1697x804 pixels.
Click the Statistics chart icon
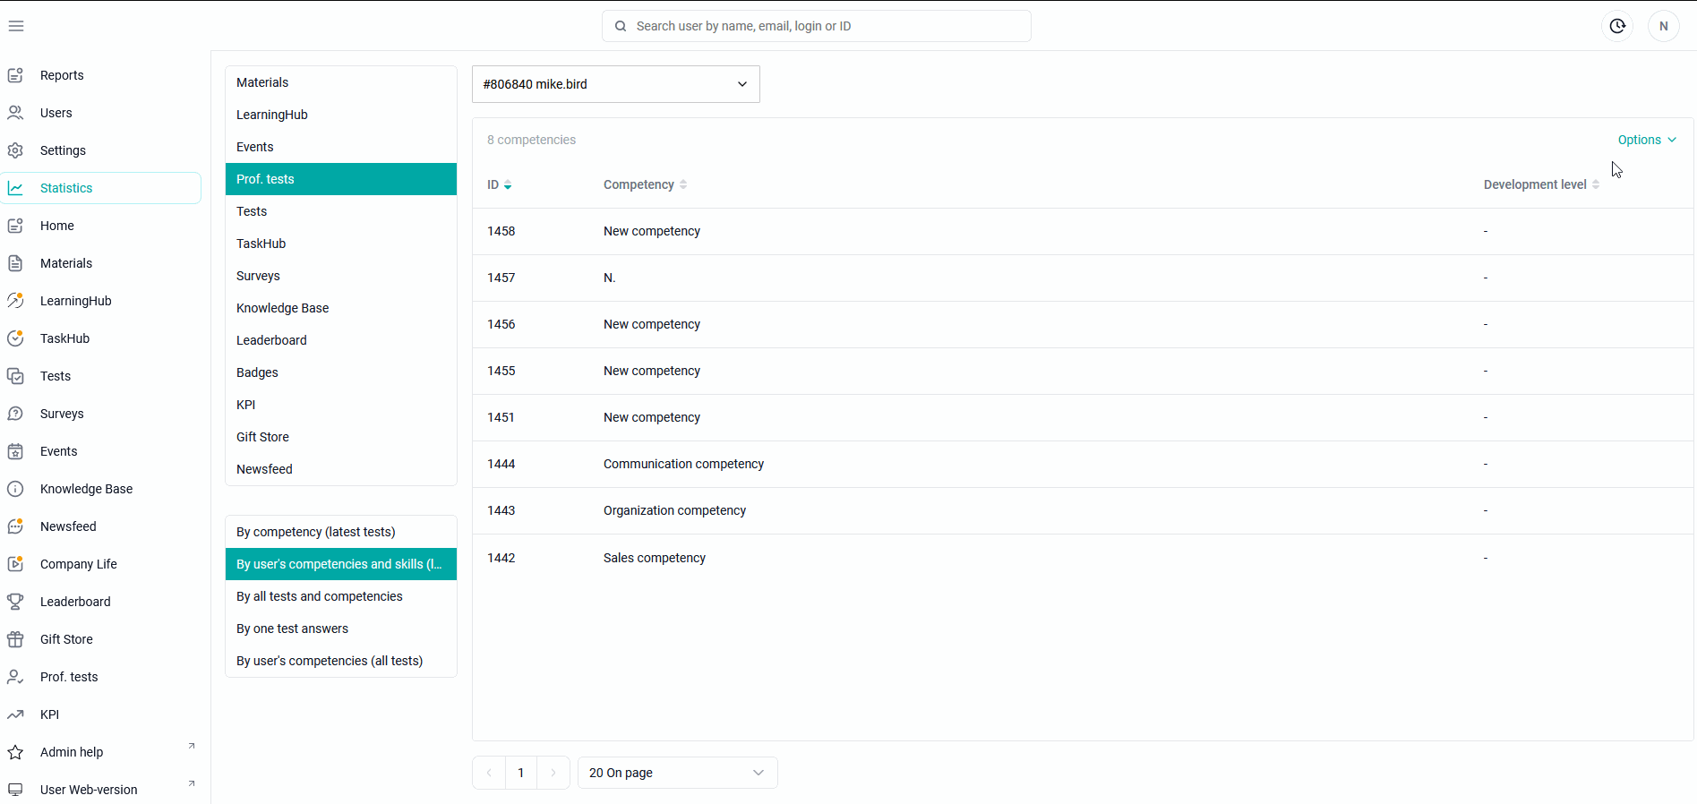(x=15, y=188)
